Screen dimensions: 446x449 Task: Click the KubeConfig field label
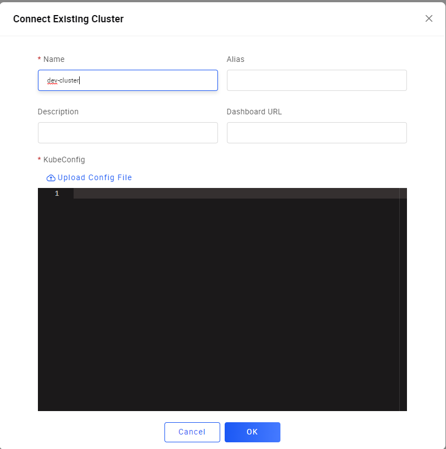(64, 160)
